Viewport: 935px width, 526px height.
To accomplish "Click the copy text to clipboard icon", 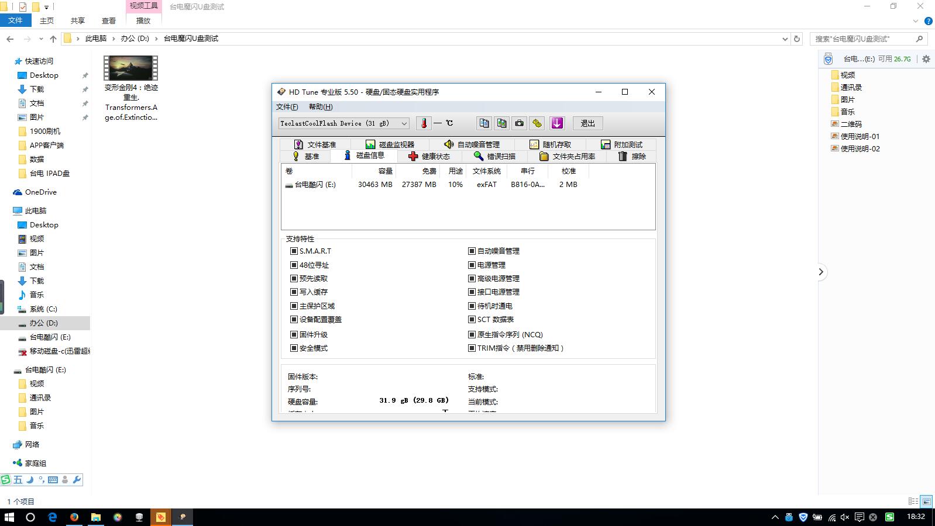I will pyautogui.click(x=484, y=123).
